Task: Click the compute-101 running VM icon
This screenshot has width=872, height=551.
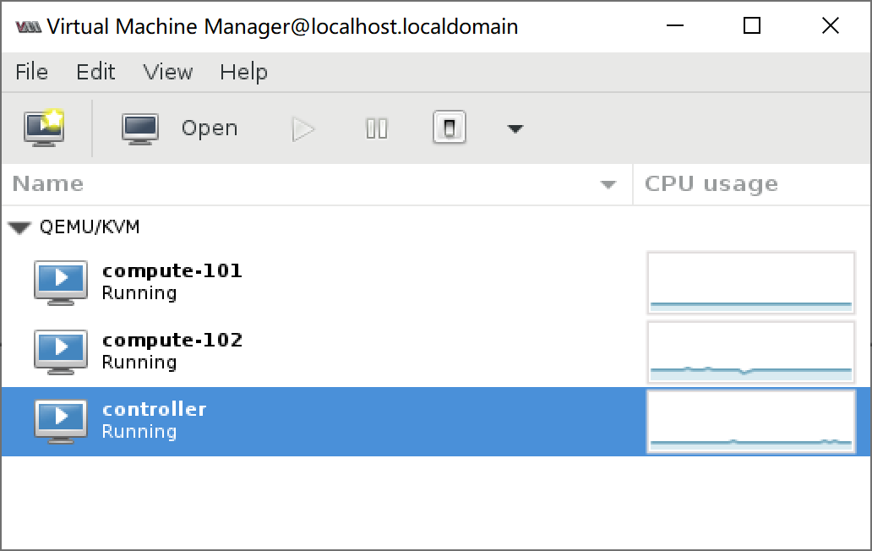Action: [61, 282]
